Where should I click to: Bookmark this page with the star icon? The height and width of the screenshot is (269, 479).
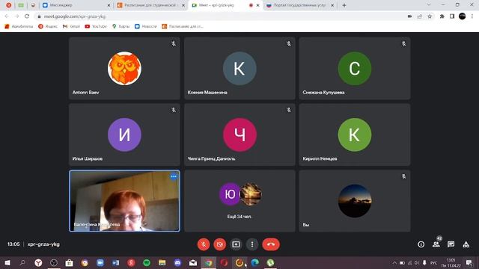click(x=430, y=16)
